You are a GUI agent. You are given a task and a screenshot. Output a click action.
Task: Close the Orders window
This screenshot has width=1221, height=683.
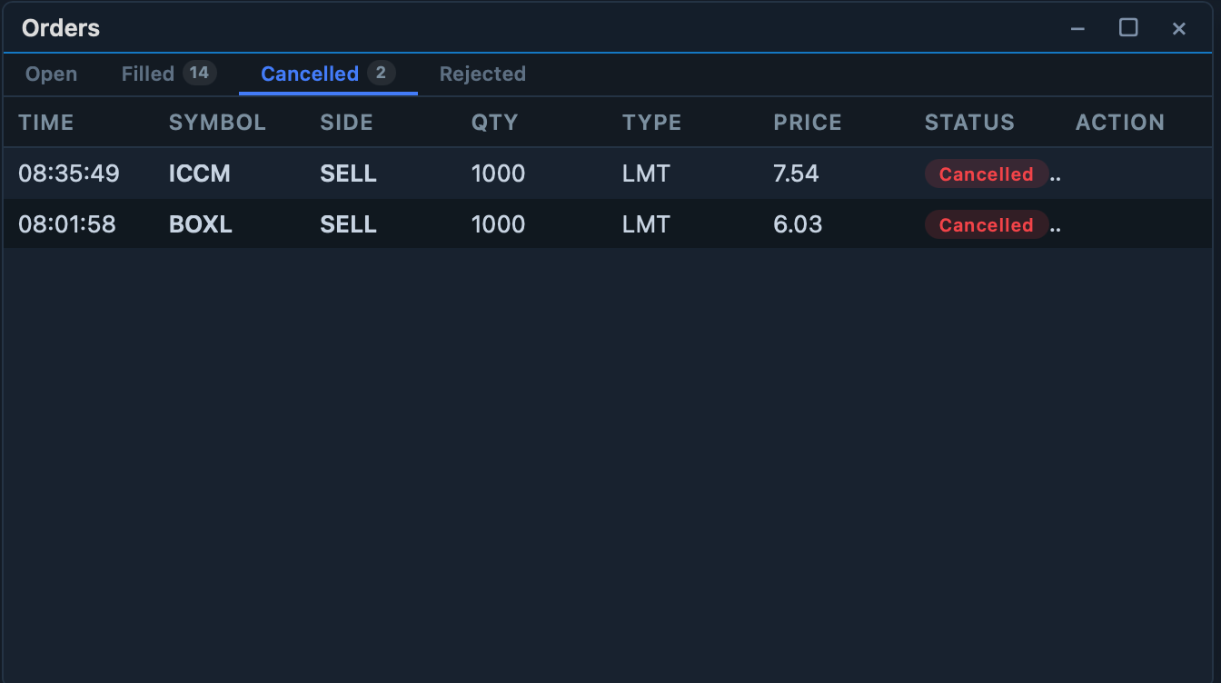(x=1179, y=28)
